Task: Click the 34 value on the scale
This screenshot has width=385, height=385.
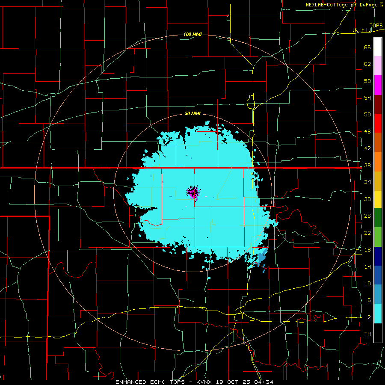Action: pos(367,182)
